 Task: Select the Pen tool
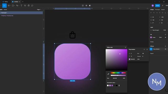17,5
